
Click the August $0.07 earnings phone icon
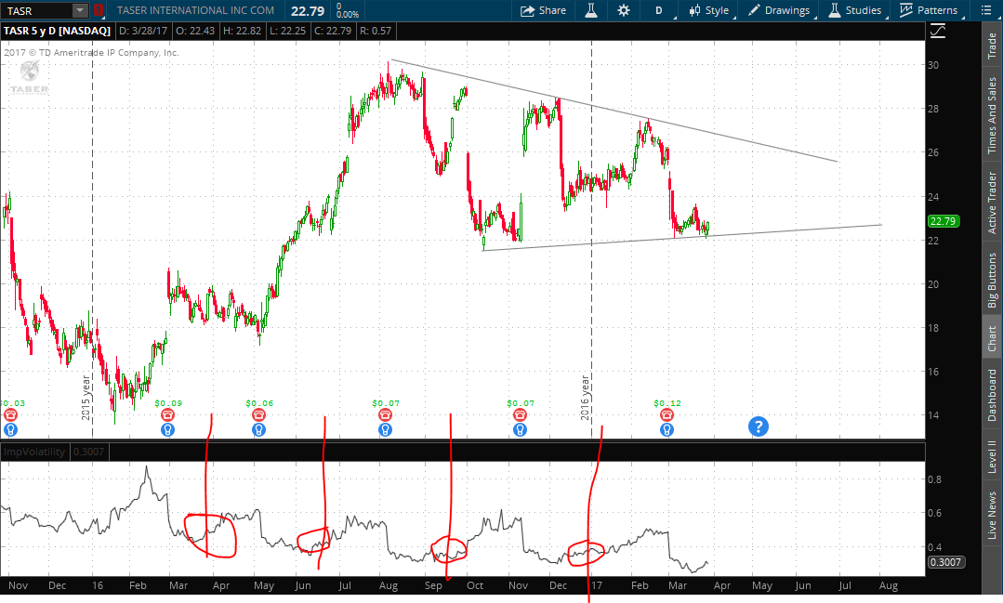[x=385, y=414]
